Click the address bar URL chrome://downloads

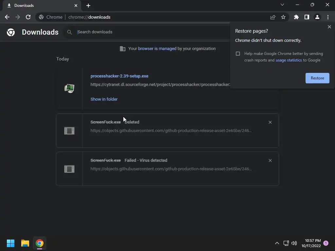click(89, 17)
